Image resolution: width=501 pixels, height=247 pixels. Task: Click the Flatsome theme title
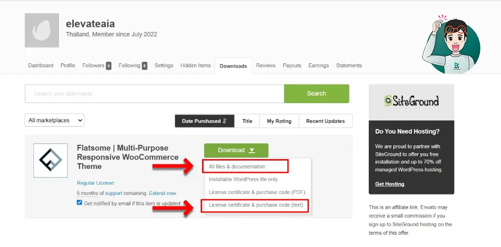[x=128, y=157]
